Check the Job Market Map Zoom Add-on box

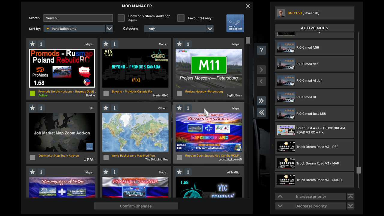tap(33, 157)
